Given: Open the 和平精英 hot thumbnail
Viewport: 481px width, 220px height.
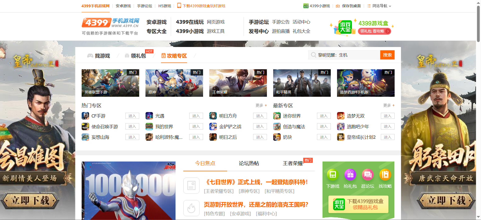Looking at the screenshot, I should 302,83.
